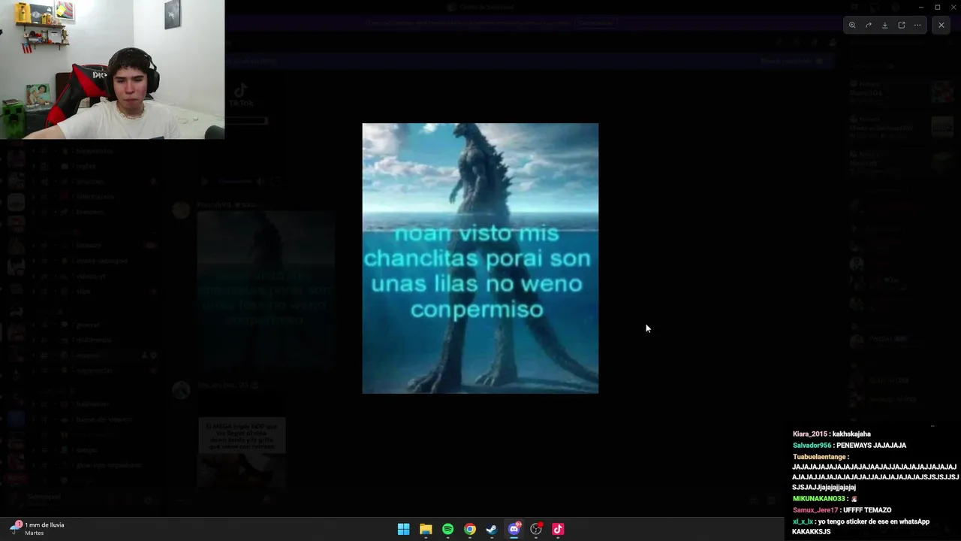Download the image with the download icon
Image resolution: width=961 pixels, height=541 pixels.
[x=884, y=25]
